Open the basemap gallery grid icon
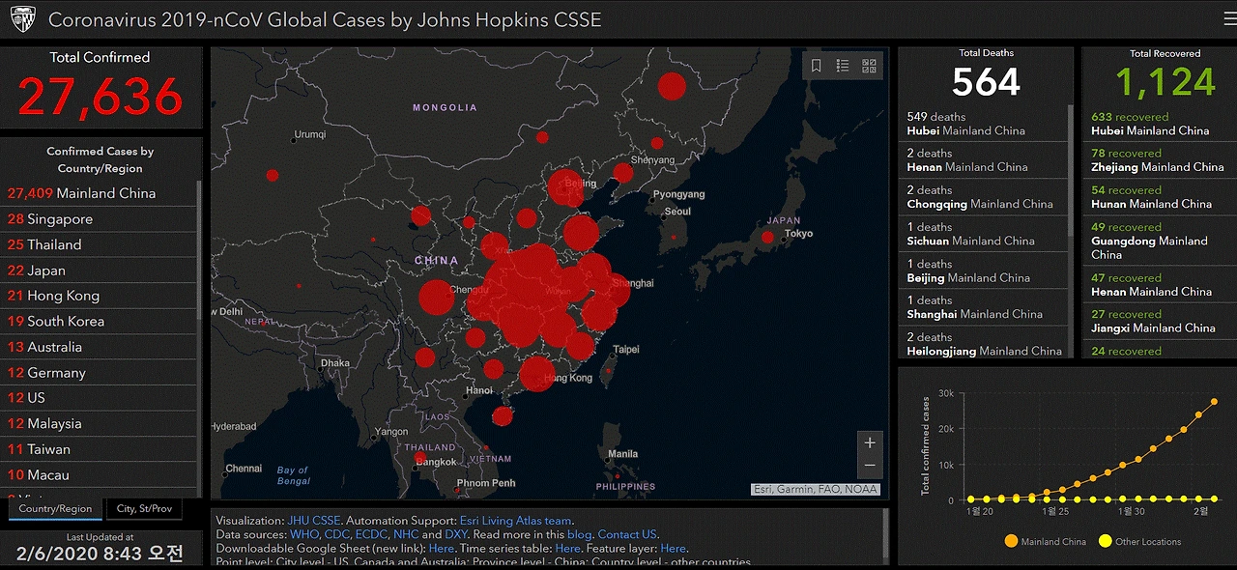Screen dimensions: 1237x570 (x=869, y=66)
